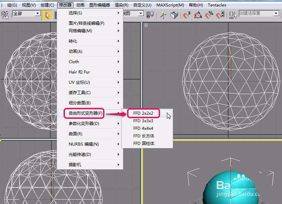Open the 自定义(U) menu
This screenshot has height=204, width=282.
coord(142,5)
